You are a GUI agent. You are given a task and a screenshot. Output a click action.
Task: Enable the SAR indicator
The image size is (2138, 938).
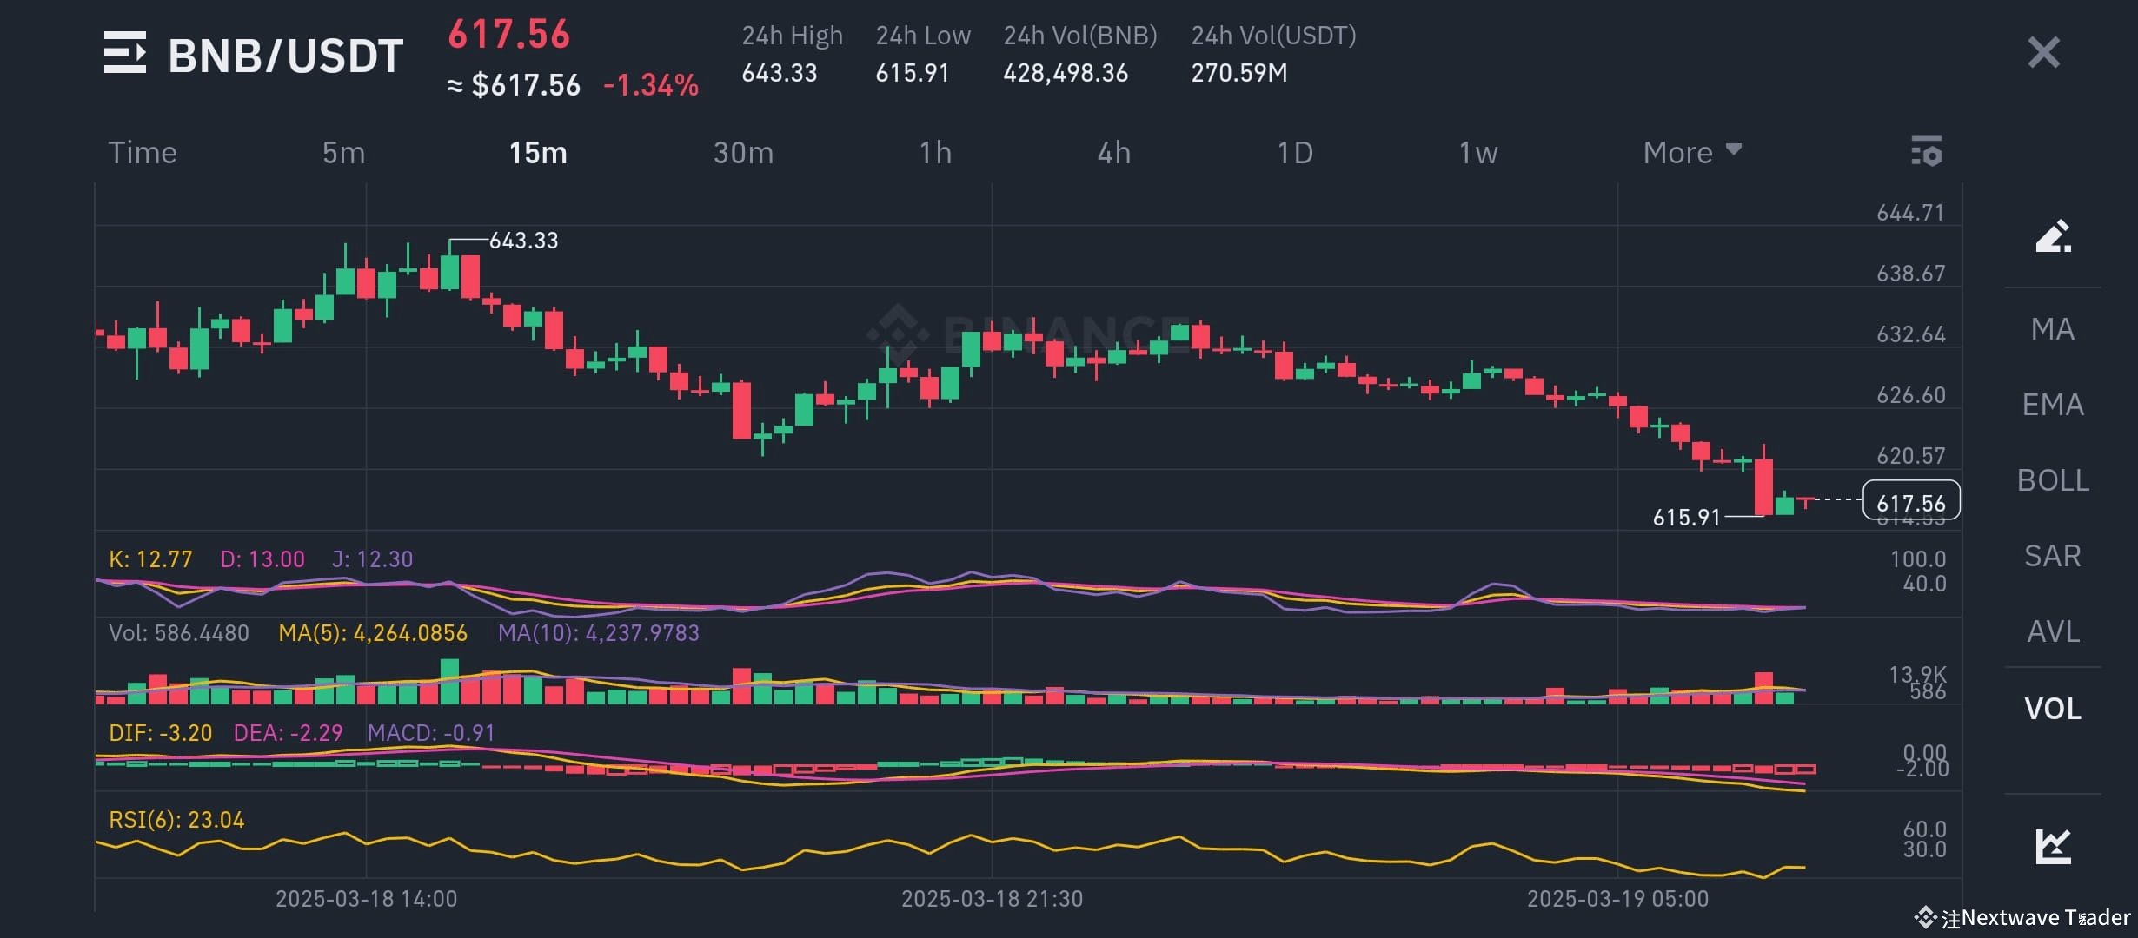(x=2051, y=556)
